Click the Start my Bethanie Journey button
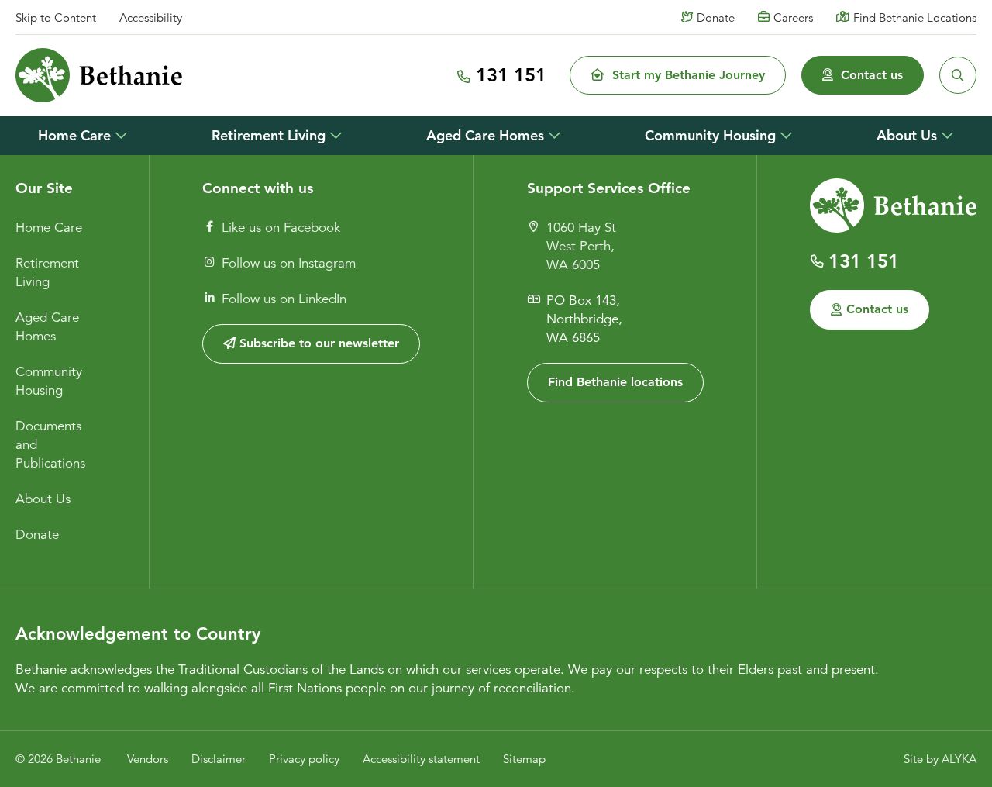The image size is (992, 787). pos(677,75)
